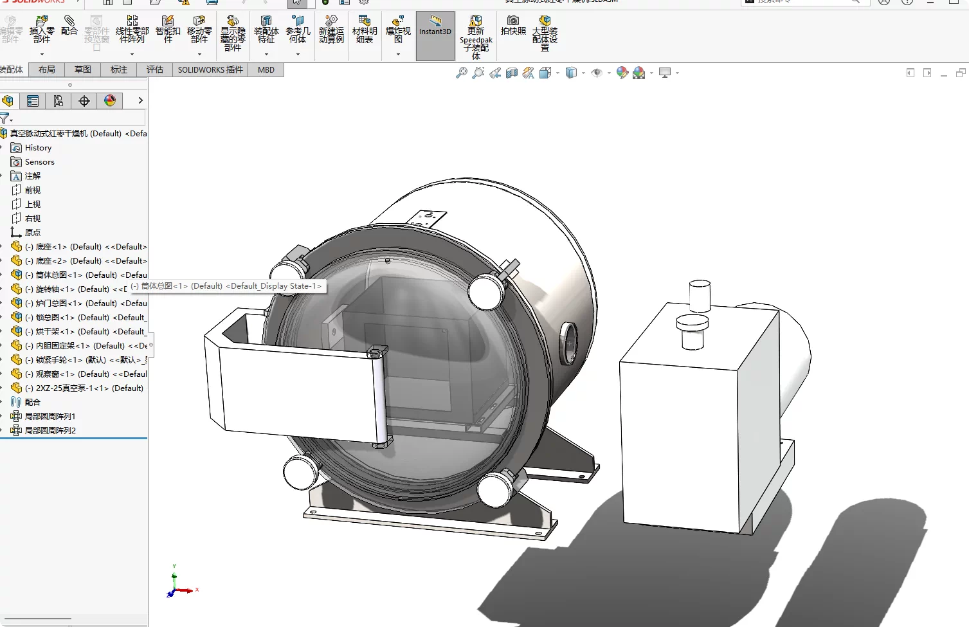Open Reference Geometry (参考几何体)
This screenshot has height=627, width=969.
(298, 30)
